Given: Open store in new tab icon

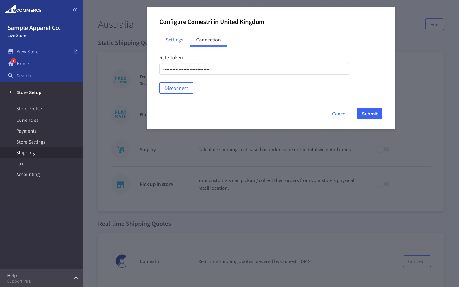Looking at the screenshot, I should point(76,51).
